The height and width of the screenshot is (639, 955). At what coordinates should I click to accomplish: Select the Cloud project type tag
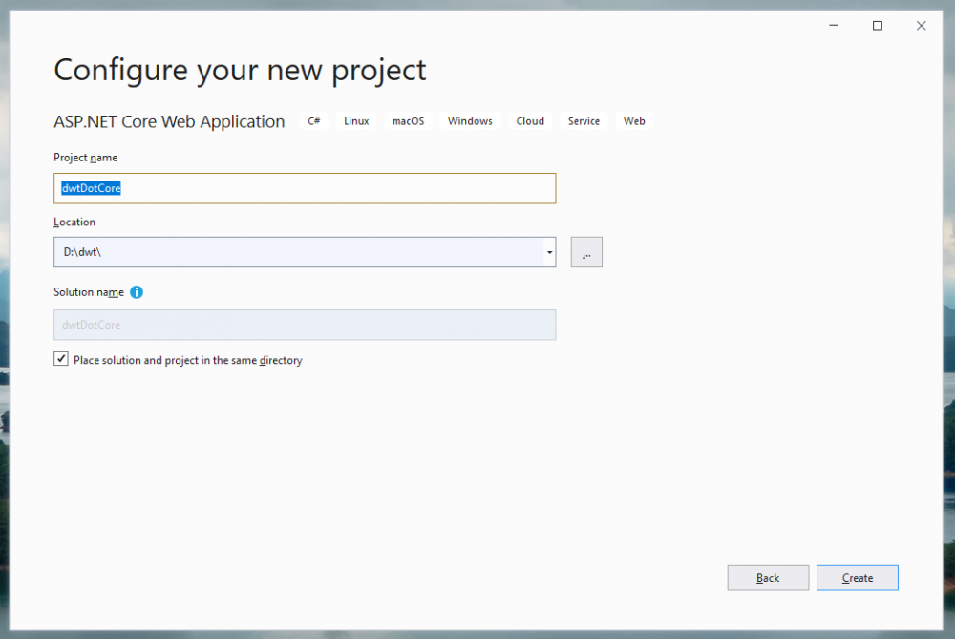point(530,121)
